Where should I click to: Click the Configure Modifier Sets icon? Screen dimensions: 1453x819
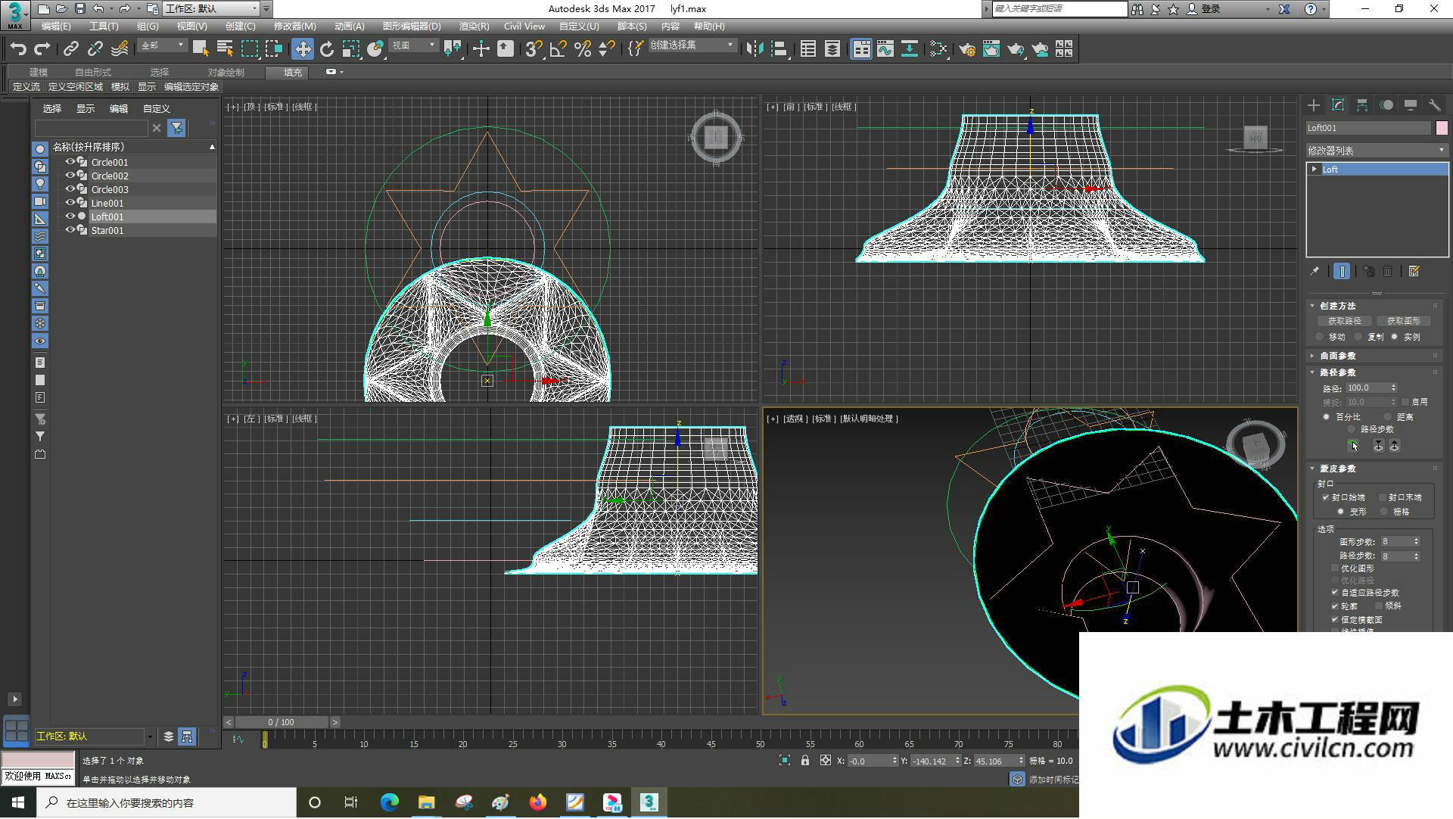click(x=1414, y=271)
